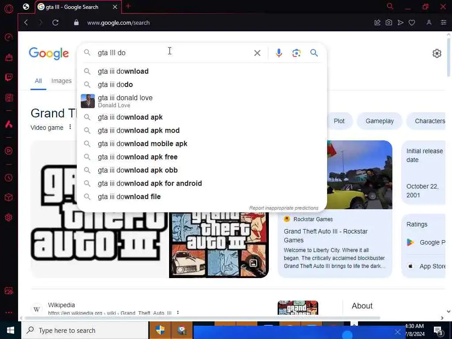The height and width of the screenshot is (339, 452).
Task: Take a snapshot with the camera icon
Action: (x=388, y=23)
